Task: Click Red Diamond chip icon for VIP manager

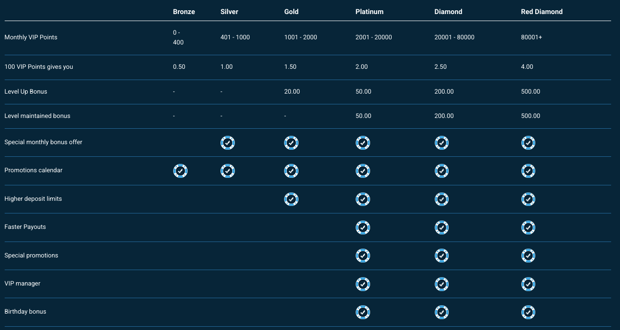Action: point(528,284)
